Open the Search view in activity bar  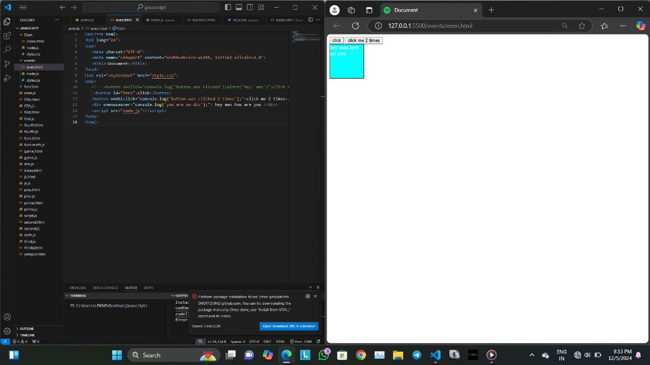7,49
